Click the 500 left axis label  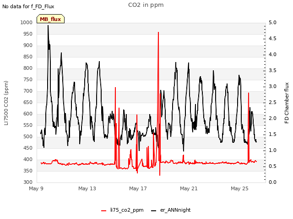28,136
